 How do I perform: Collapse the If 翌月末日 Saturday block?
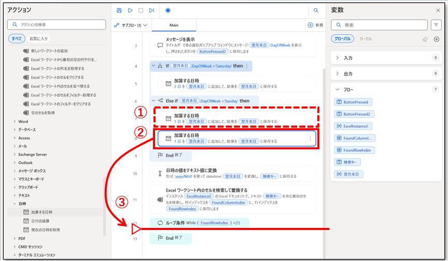(x=153, y=66)
